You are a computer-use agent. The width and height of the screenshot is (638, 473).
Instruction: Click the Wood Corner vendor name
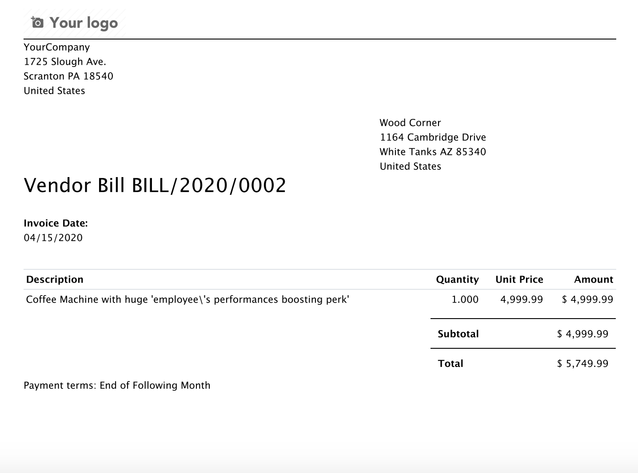coord(410,123)
